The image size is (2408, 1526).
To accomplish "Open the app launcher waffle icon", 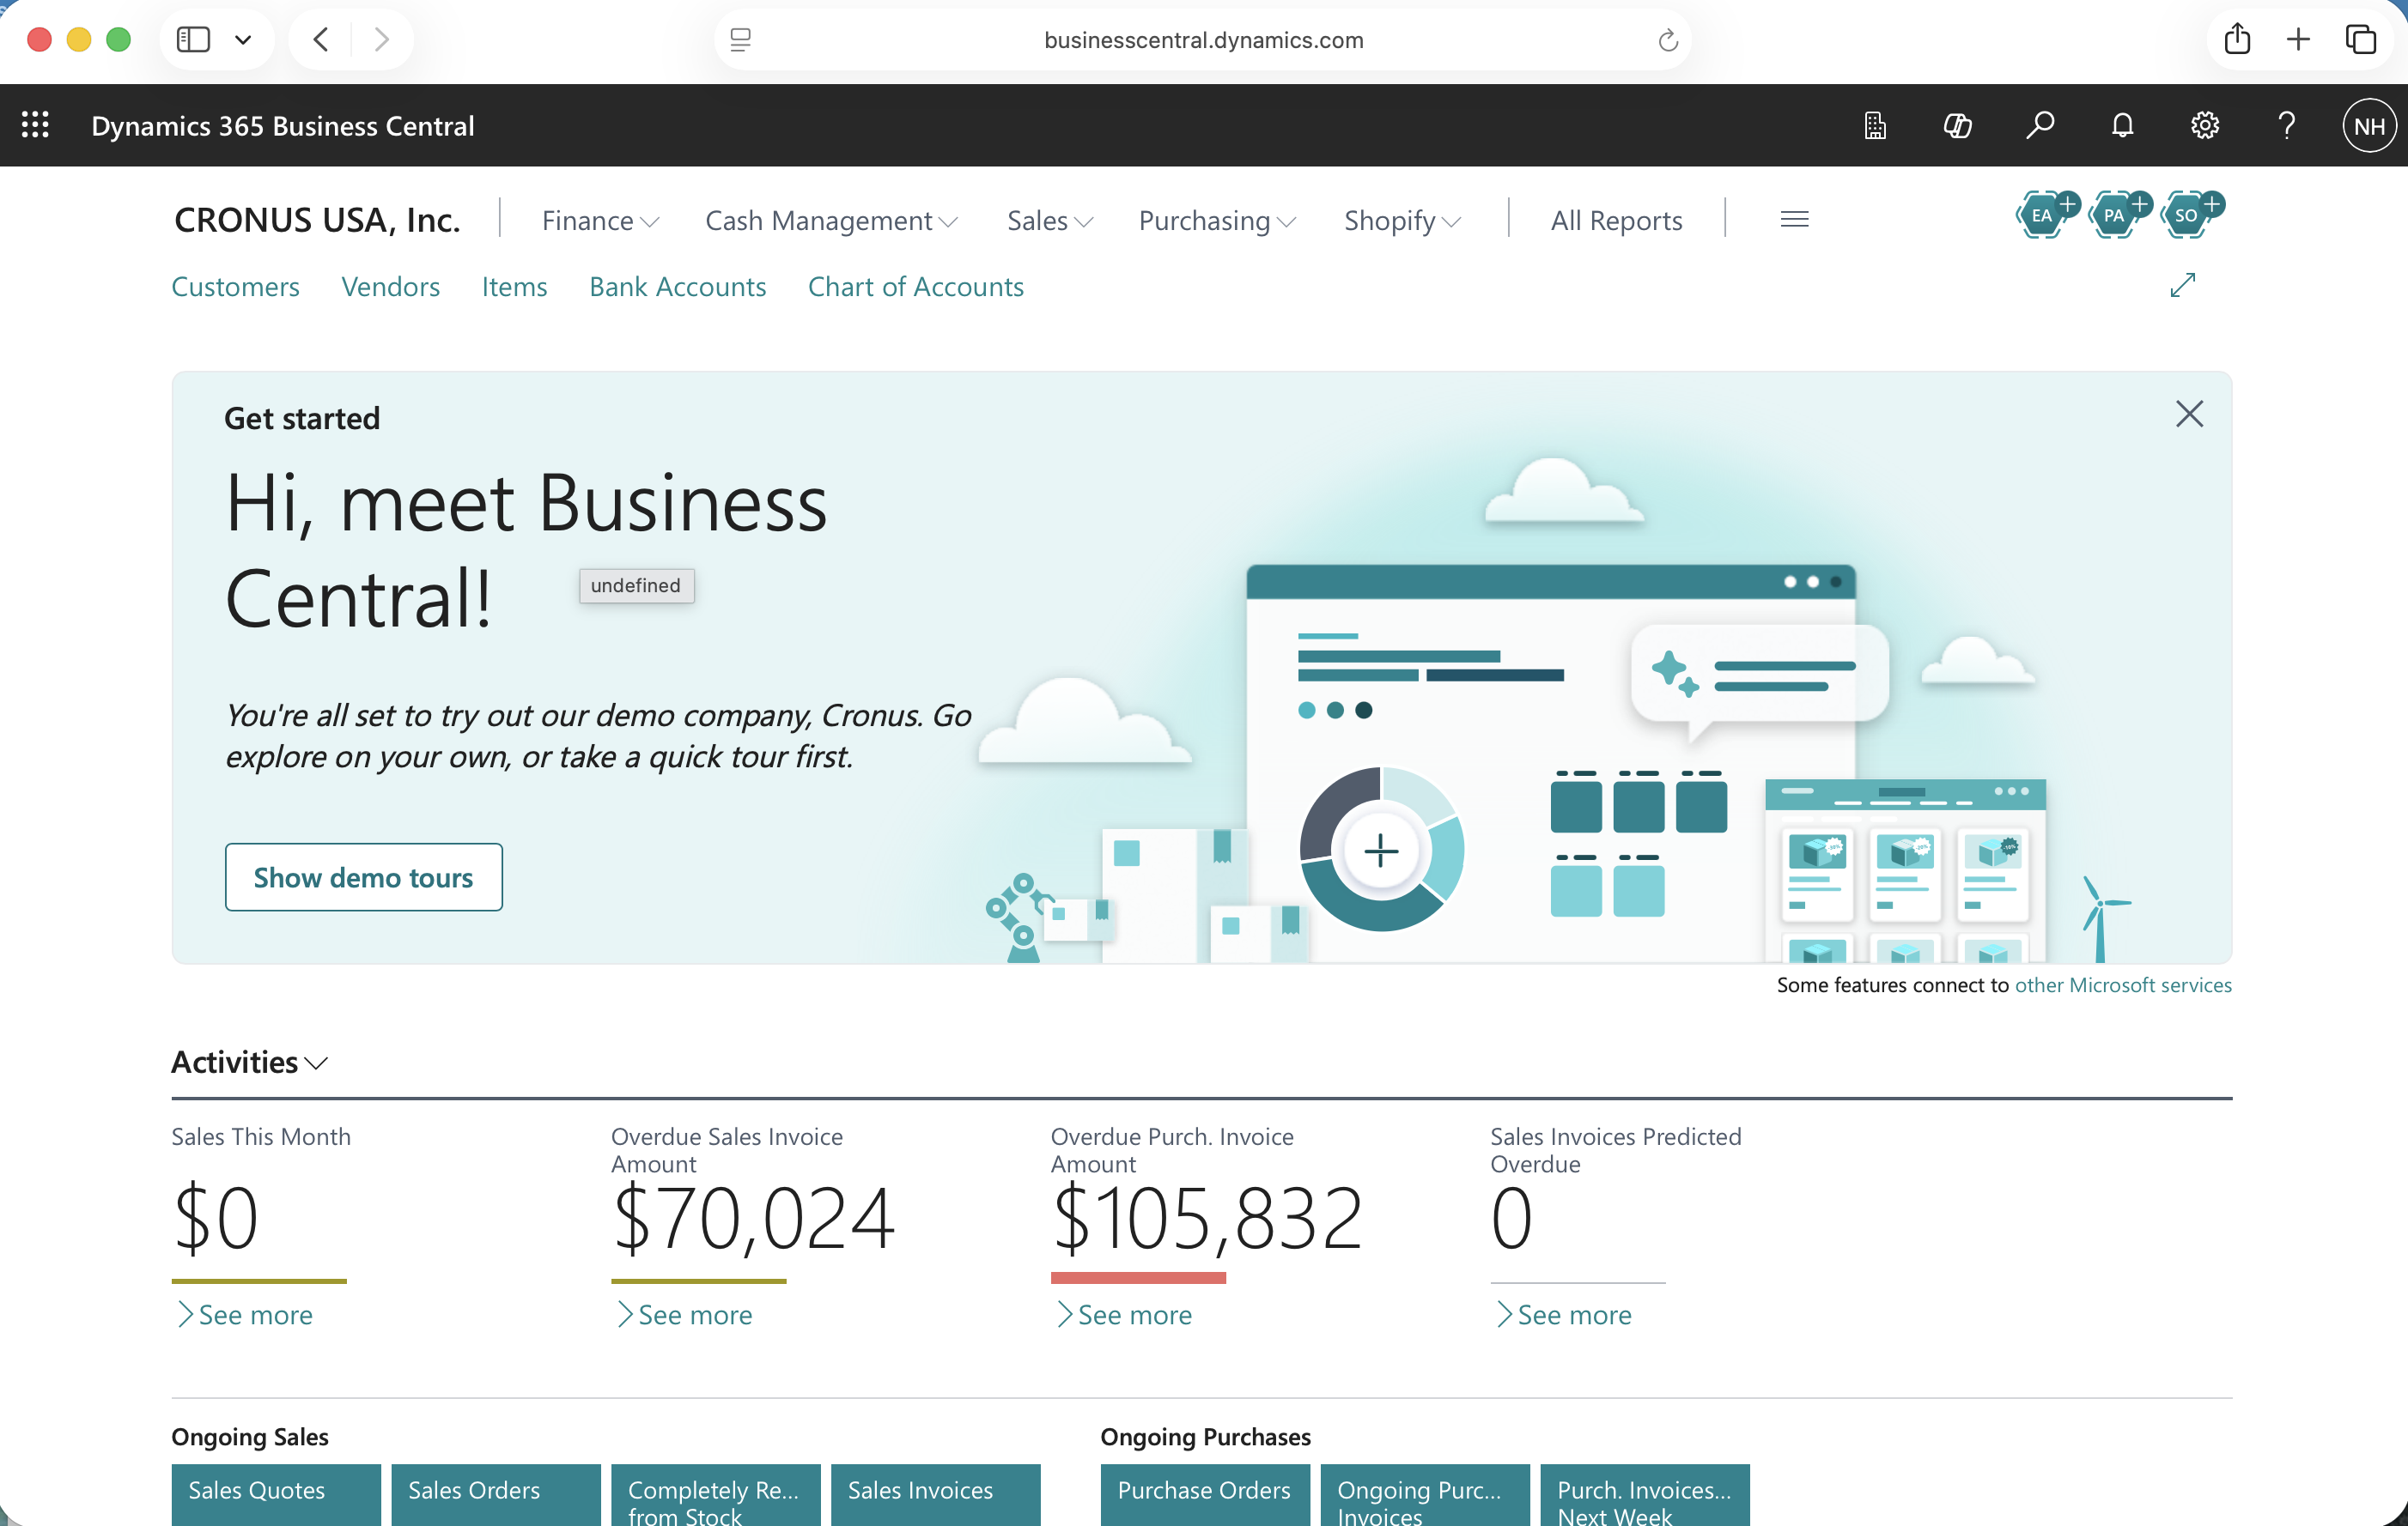I will 35,125.
